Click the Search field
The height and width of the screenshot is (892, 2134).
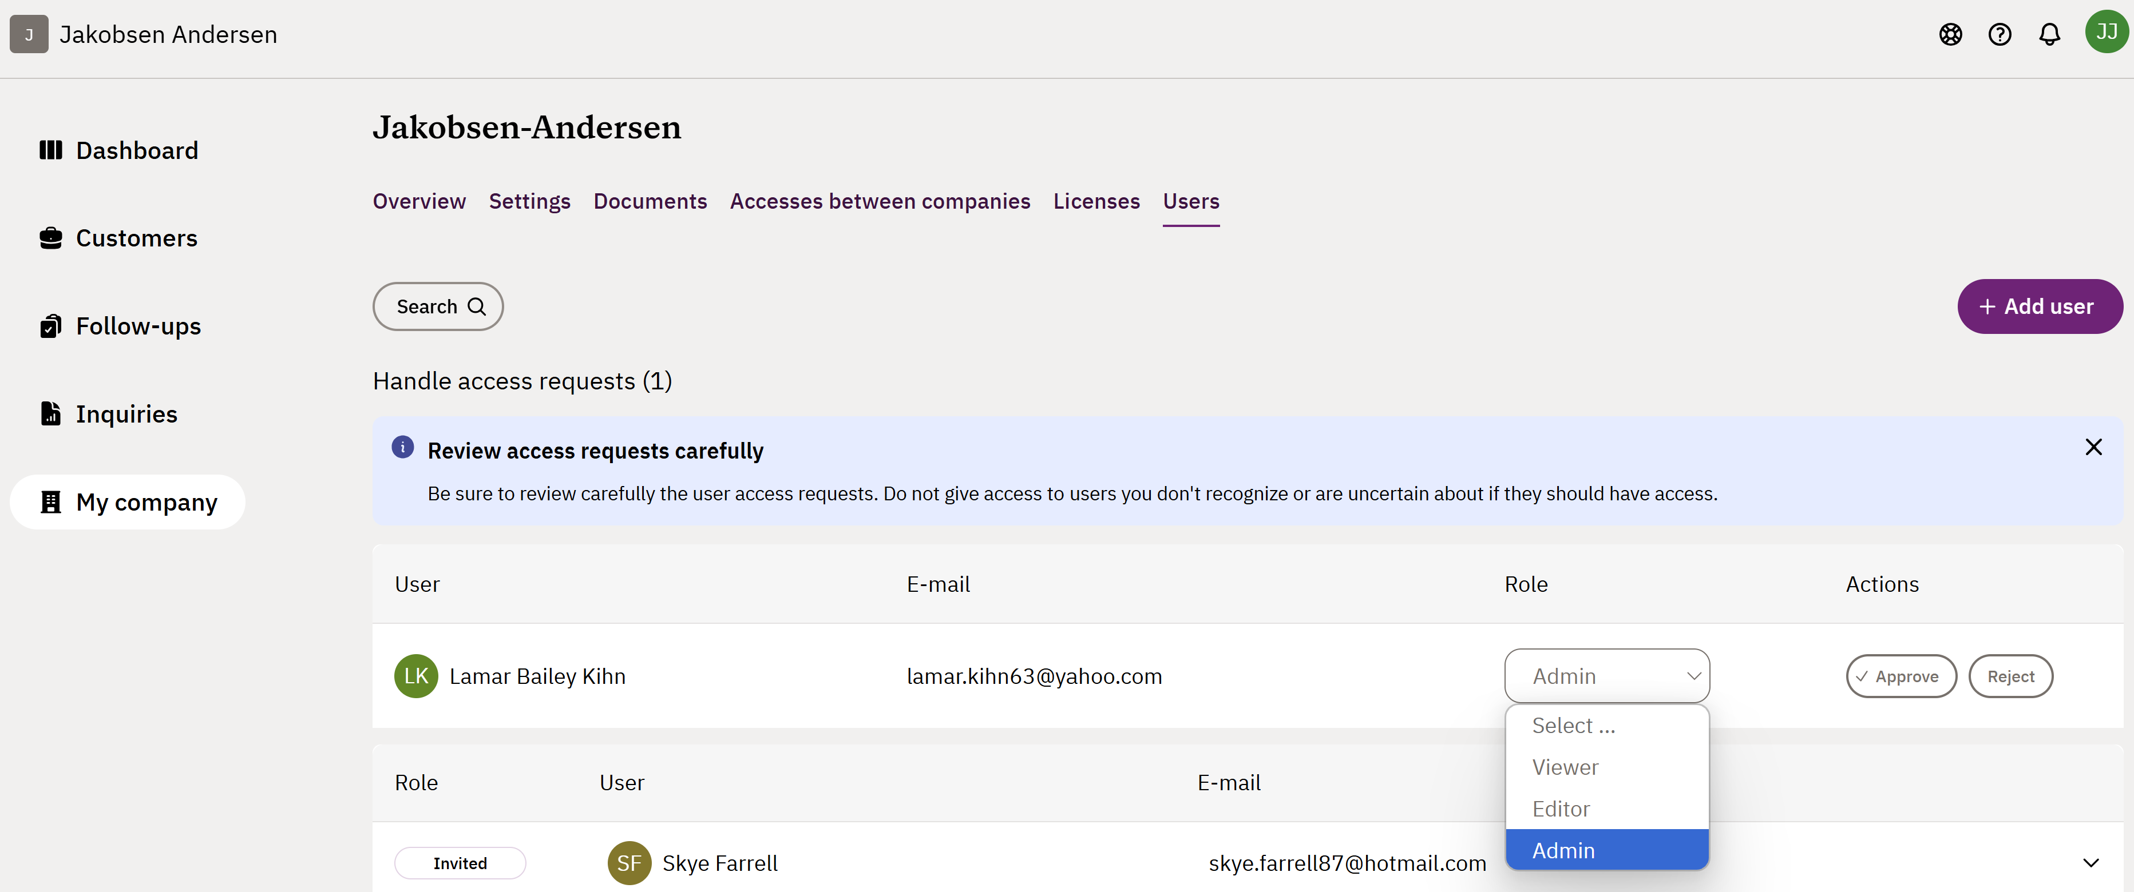tap(438, 307)
